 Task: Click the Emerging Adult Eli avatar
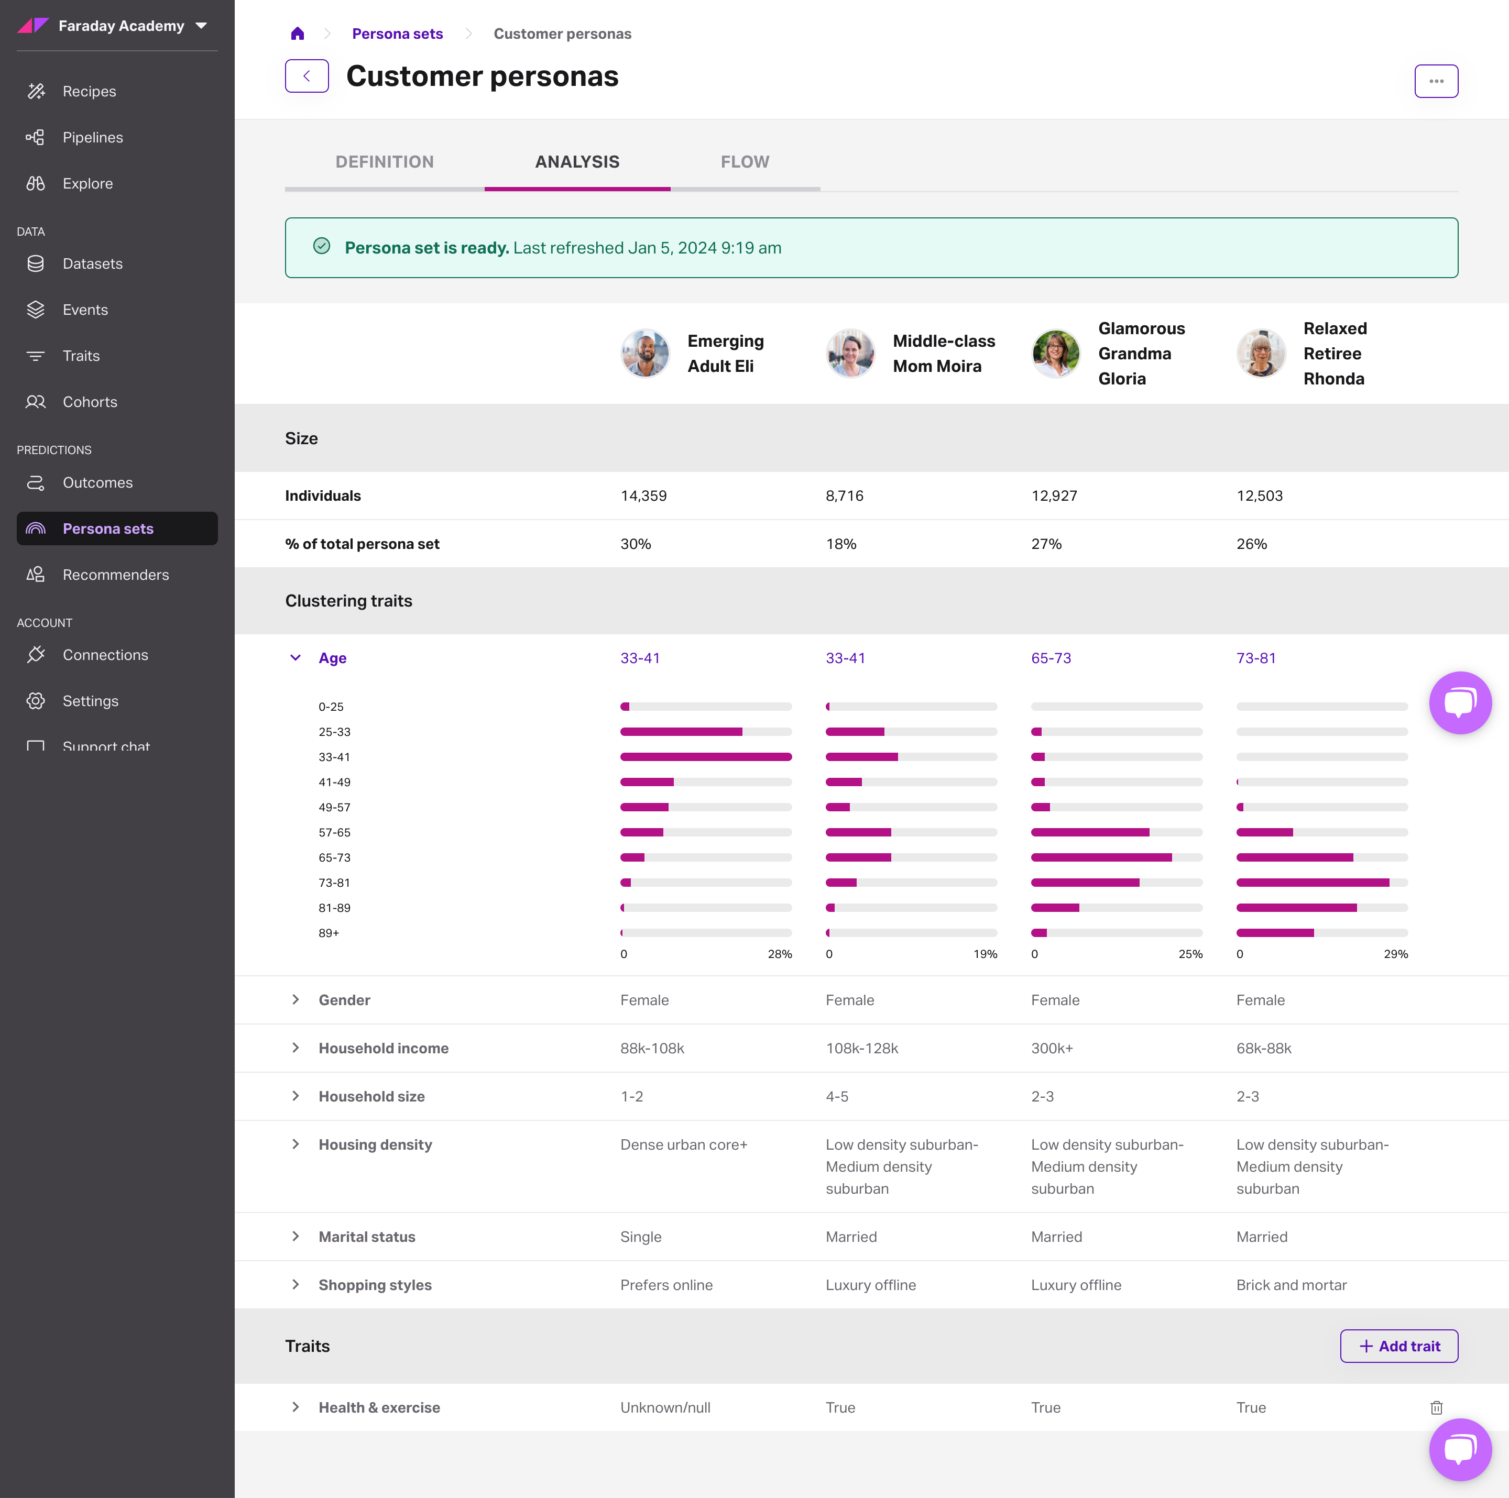pos(644,354)
